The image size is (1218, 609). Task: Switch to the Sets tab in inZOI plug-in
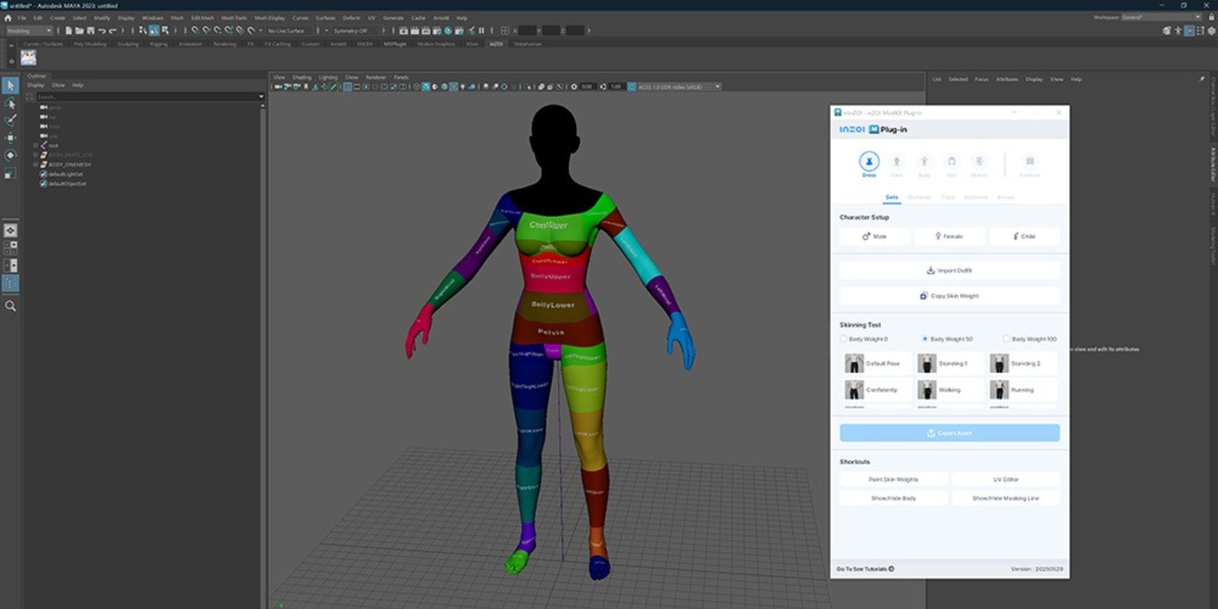tap(891, 198)
